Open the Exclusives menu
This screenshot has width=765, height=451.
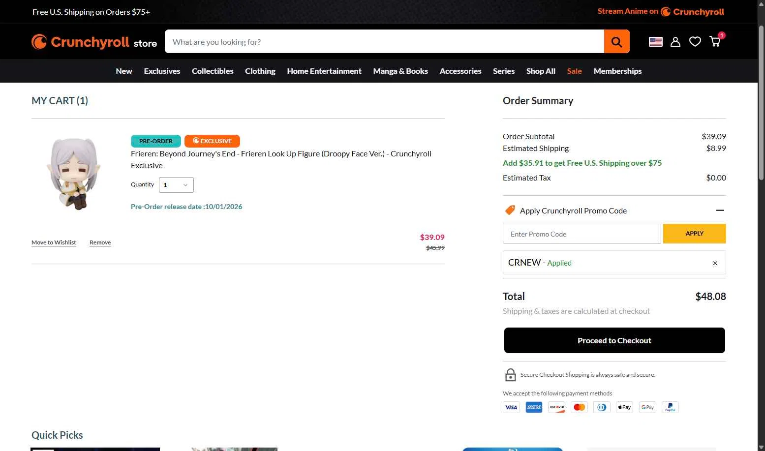coord(162,71)
